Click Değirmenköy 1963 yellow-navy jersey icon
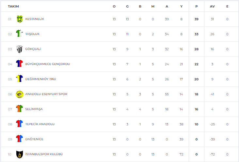 [x=19, y=78]
